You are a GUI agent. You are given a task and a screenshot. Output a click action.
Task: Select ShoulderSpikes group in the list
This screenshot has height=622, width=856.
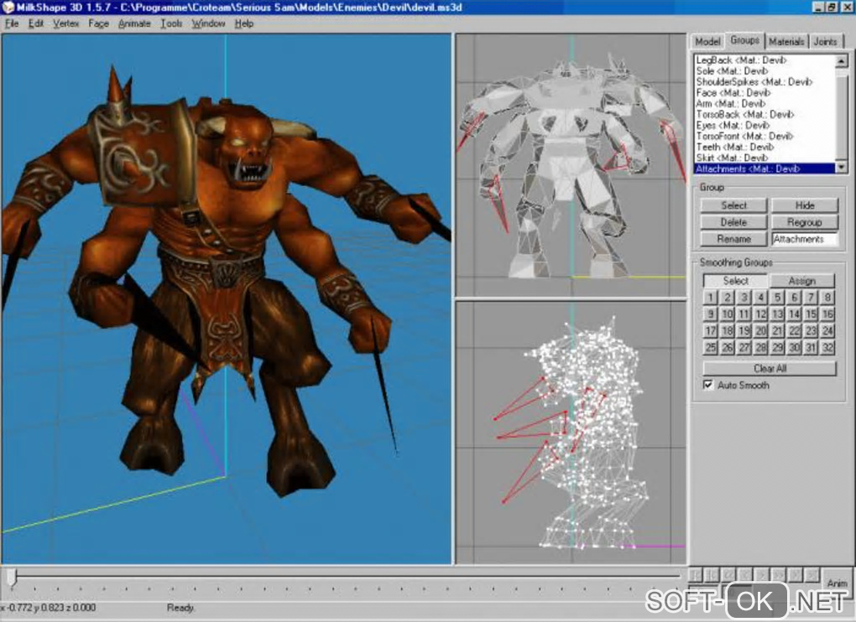pyautogui.click(x=754, y=82)
